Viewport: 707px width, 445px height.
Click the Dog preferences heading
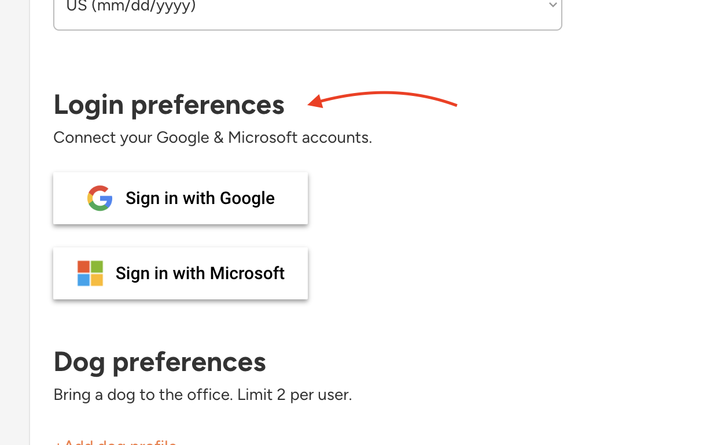(x=160, y=362)
